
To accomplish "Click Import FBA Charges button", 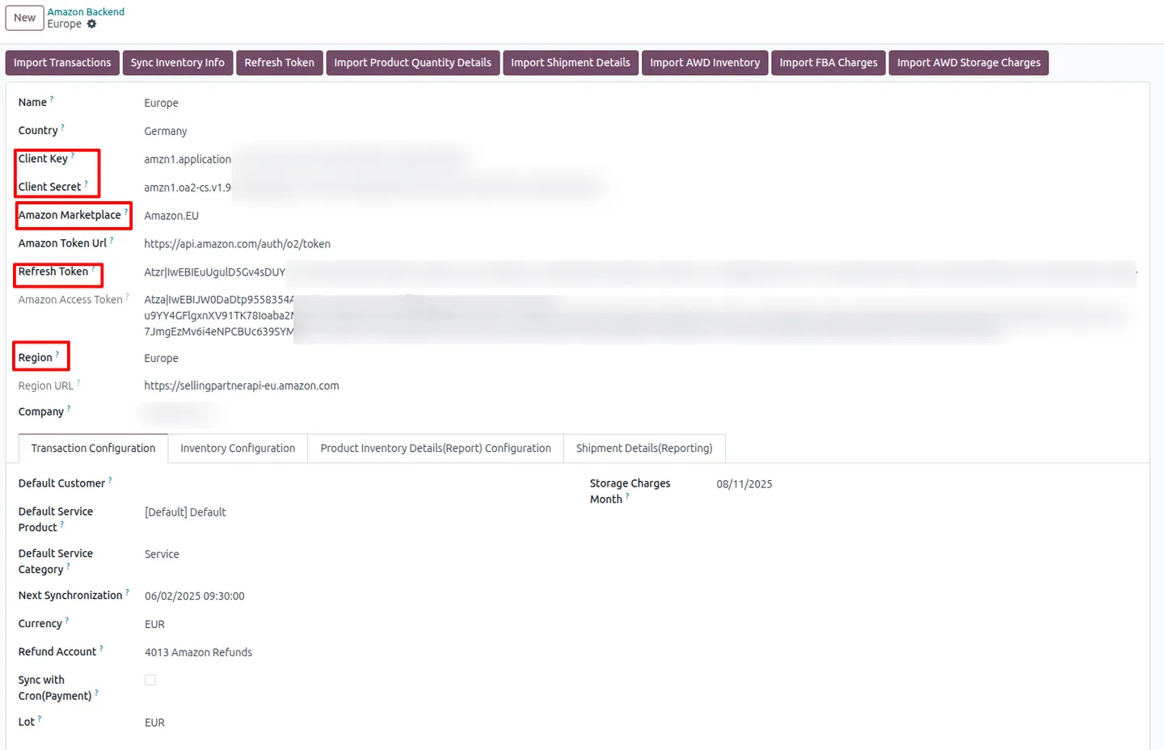I will 829,63.
